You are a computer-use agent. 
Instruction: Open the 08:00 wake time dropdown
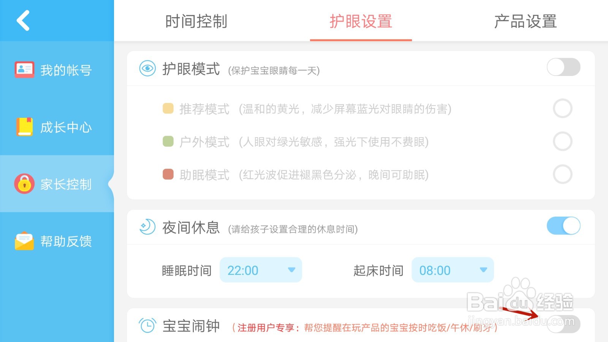click(x=452, y=270)
